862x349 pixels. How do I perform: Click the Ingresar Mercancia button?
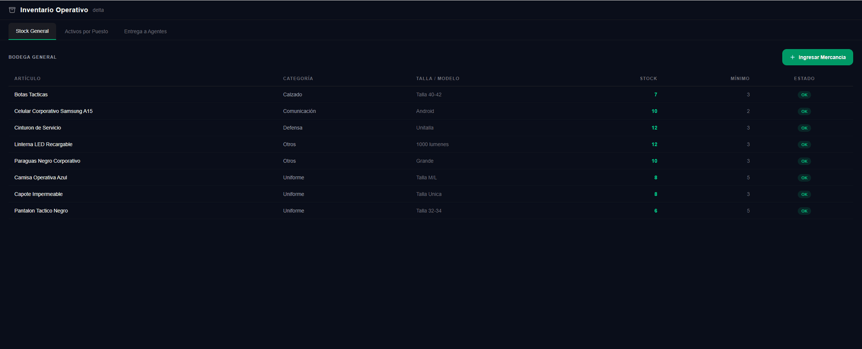818,57
